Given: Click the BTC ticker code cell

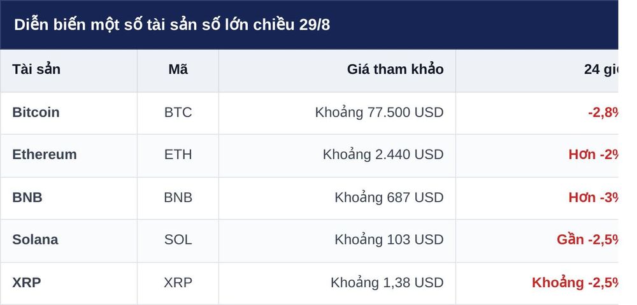Looking at the screenshot, I should pos(178,112).
